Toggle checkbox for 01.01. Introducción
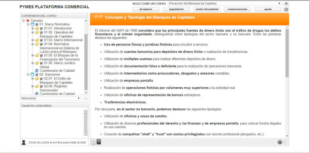This screenshot has height=153, width=309. pos(41,28)
